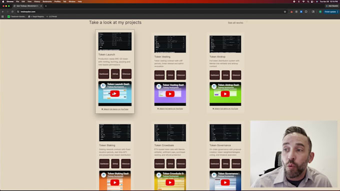The height and width of the screenshot is (191, 340).
Task: Click the Token Staking terminal screenshot thumbnail
Action: (x=115, y=133)
